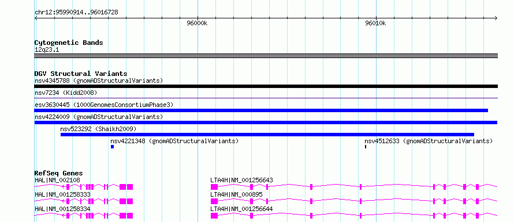Click the 96010k ruler tick label
The width and height of the screenshot is (514, 222).
(375, 23)
